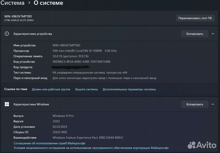Click the Дата установки label
Image resolution: width=220 pixels, height=153 pixels.
point(24,127)
